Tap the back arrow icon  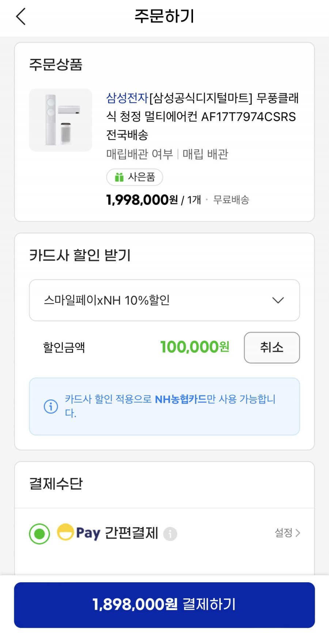21,16
